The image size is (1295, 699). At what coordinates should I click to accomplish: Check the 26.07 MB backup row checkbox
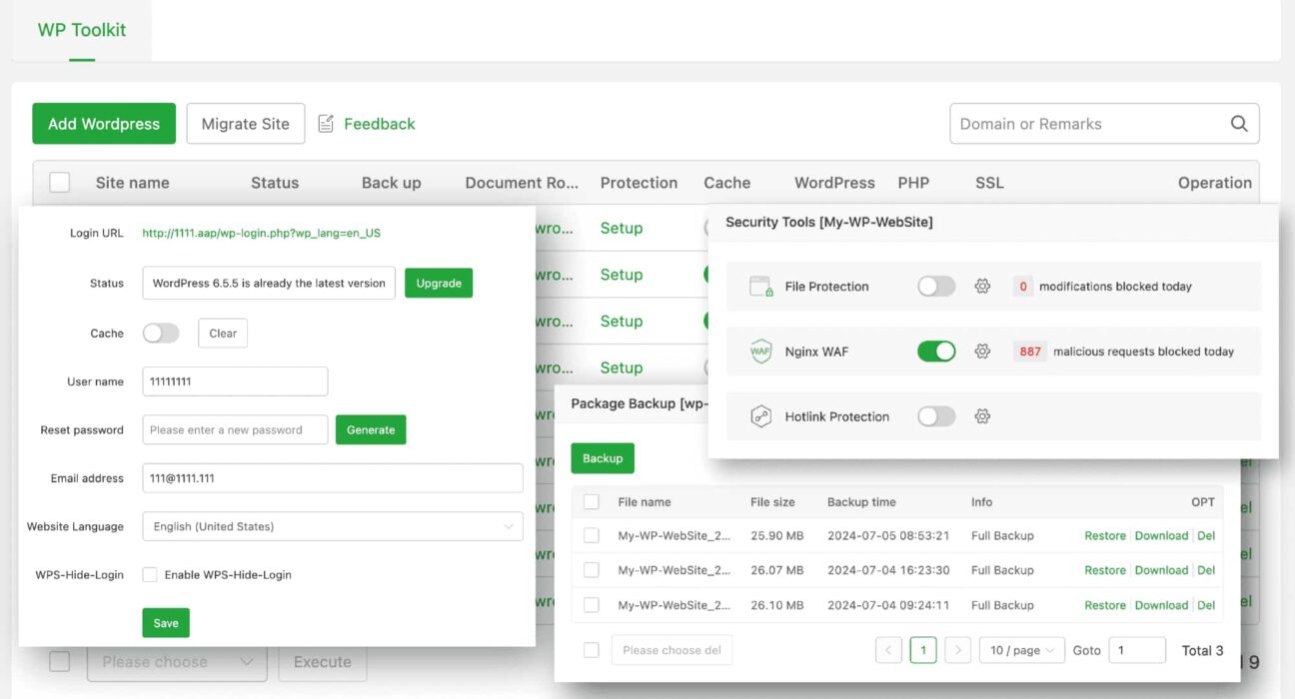592,570
